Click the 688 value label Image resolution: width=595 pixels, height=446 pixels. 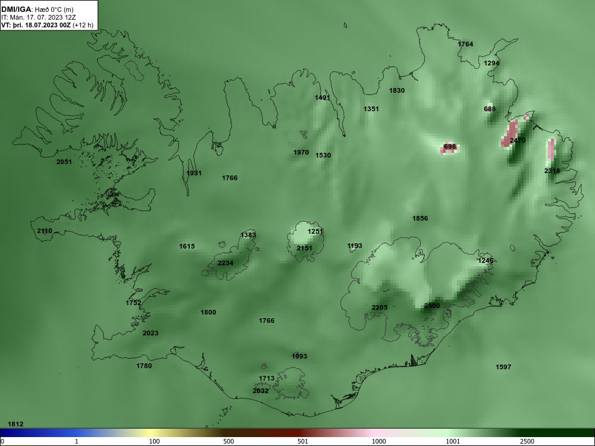(490, 109)
